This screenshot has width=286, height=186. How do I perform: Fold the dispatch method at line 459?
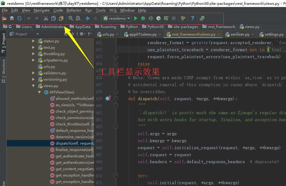[116, 99]
